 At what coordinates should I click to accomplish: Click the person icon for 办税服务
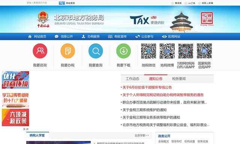tap(83, 37)
